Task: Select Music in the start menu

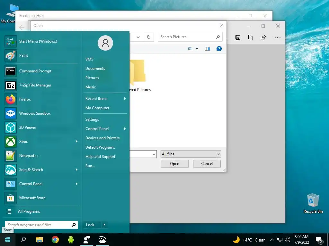Action: (90, 87)
